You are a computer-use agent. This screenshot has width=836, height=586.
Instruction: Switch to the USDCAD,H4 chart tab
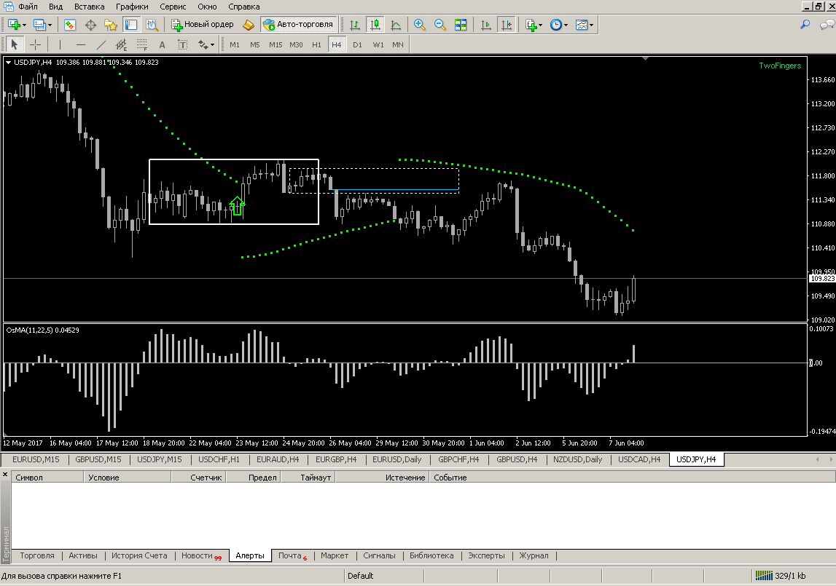(x=638, y=459)
